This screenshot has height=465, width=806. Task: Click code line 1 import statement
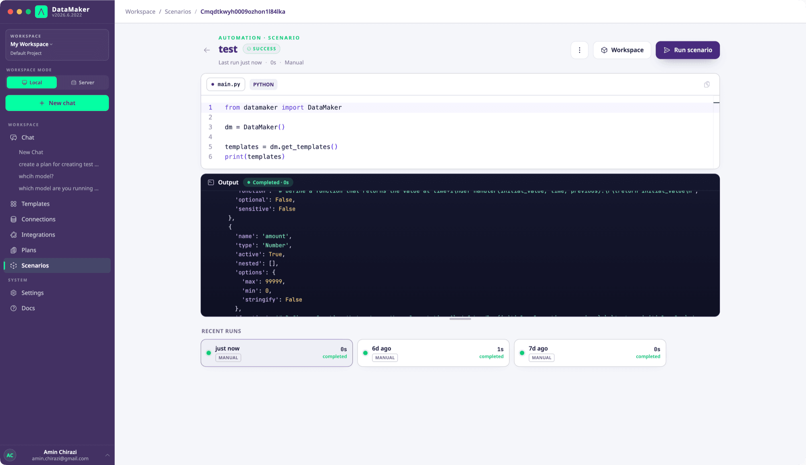(x=283, y=107)
